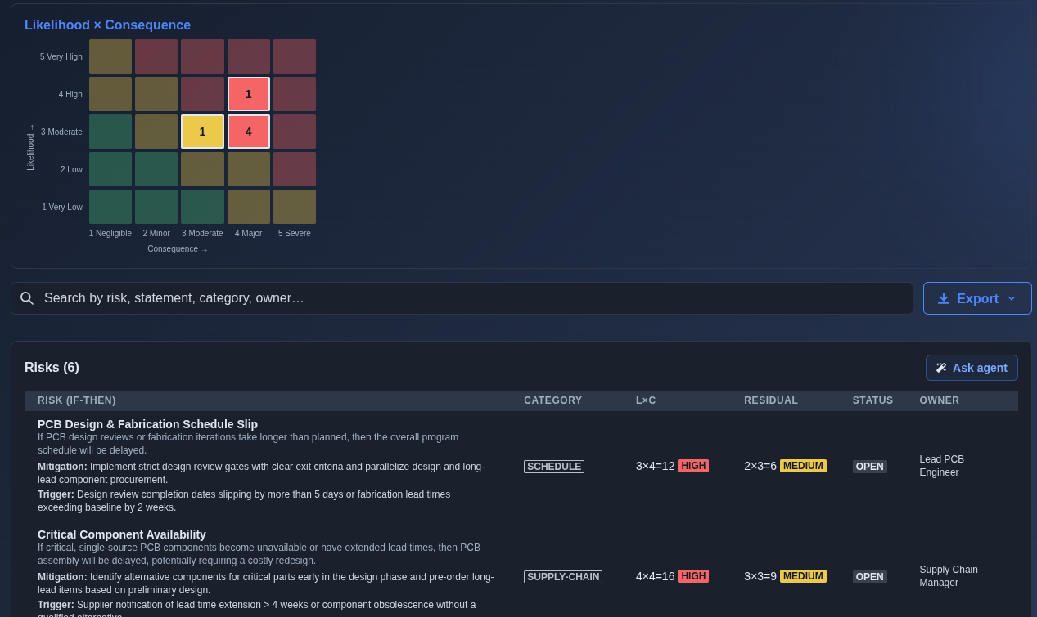This screenshot has height=617, width=1037.
Task: Click the 1 Negligible axis label
Action: click(110, 233)
